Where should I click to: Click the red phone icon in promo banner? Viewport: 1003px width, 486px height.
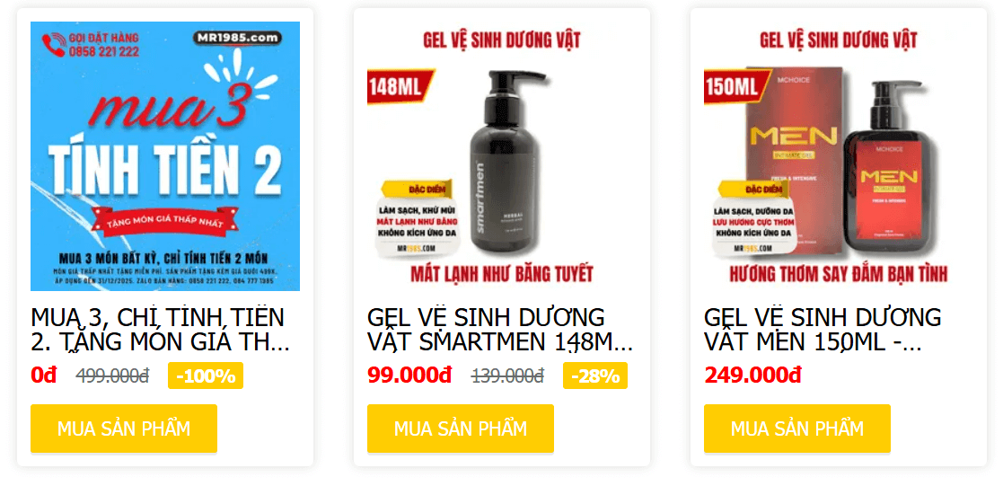(x=53, y=44)
